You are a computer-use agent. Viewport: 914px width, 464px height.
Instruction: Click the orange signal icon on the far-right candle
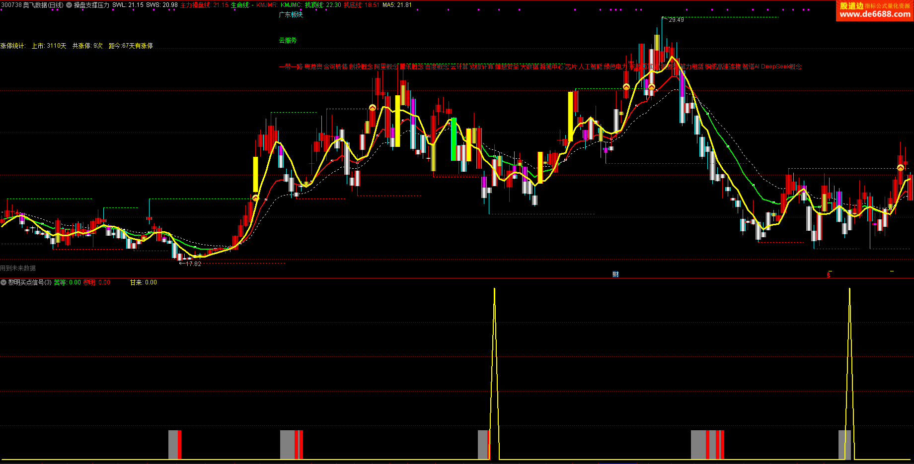pyautogui.click(x=901, y=168)
